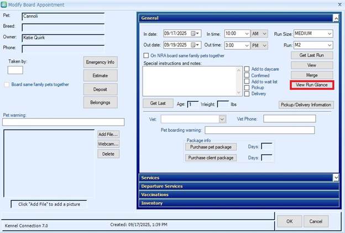The width and height of the screenshot is (345, 233).
Task: Expand the Vet dropdown list
Action: coord(222,119)
